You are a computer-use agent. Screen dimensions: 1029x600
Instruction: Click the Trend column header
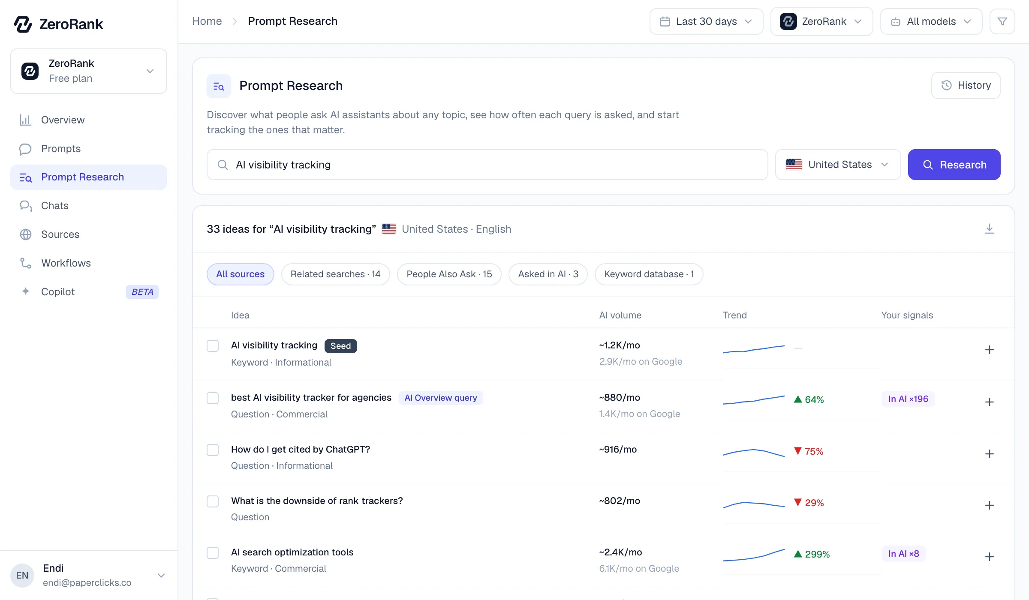click(734, 315)
